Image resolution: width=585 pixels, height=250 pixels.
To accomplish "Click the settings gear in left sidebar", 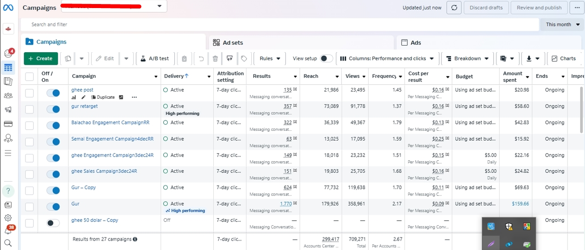I will 8,218.
